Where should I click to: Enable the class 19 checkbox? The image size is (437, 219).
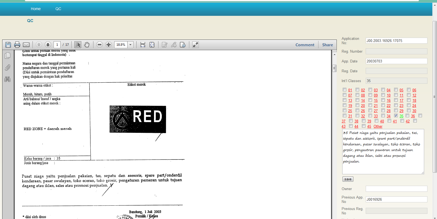click(x=345, y=105)
